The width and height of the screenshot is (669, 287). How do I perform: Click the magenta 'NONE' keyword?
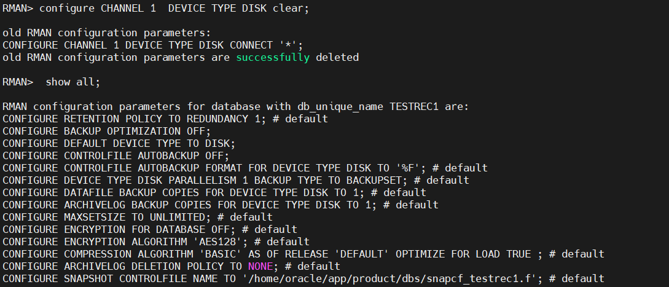pos(260,267)
